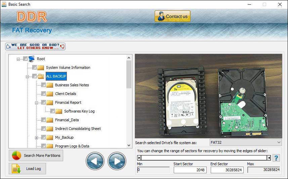
Task: Click the help question mark icon
Action: click(x=276, y=158)
